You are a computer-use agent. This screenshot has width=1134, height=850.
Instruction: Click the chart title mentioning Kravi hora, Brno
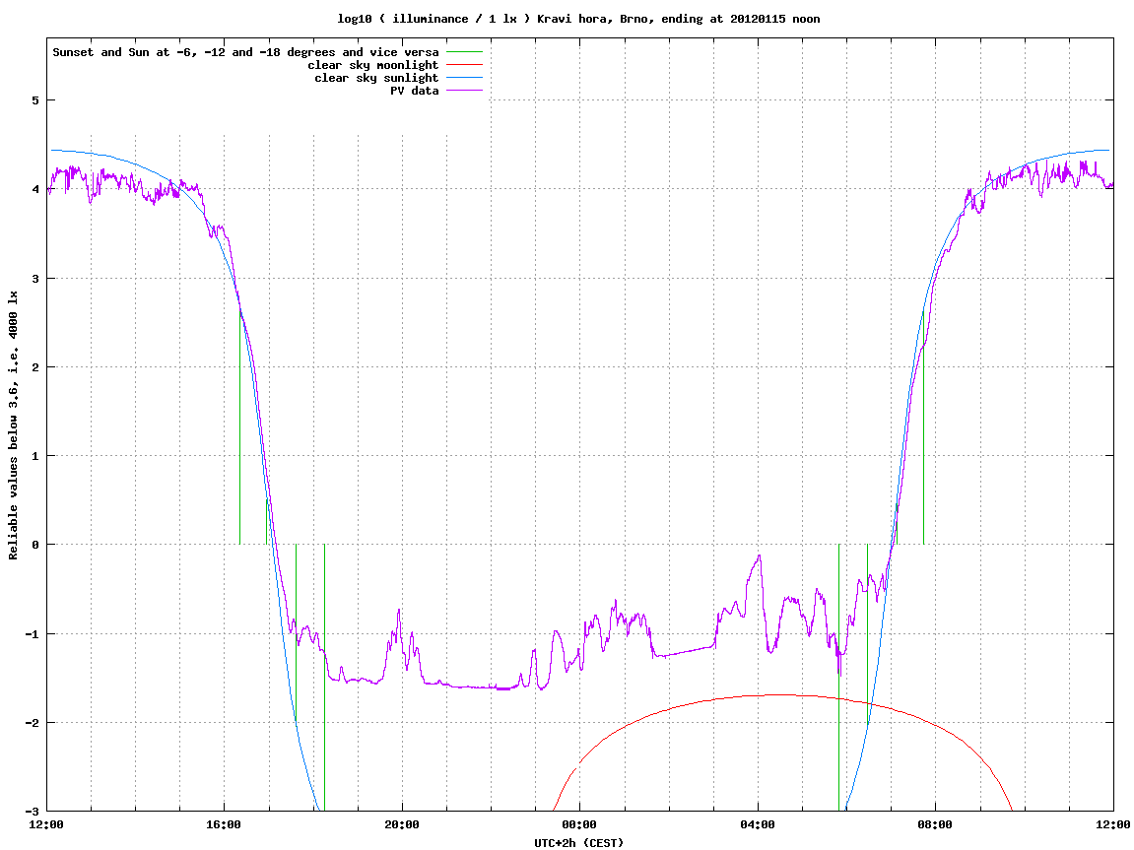click(x=578, y=19)
